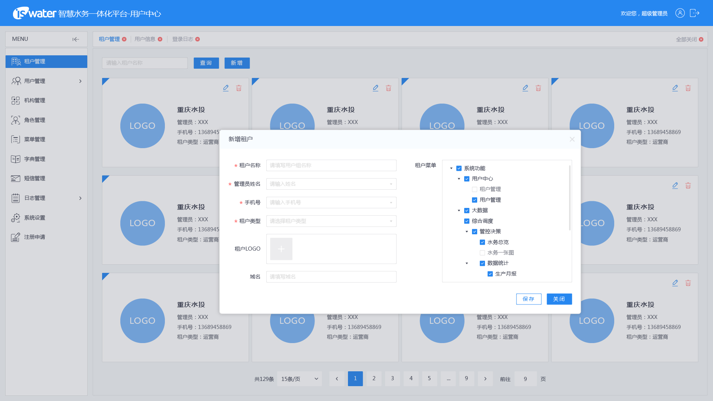Switch to the 登录日志 tab

[x=182, y=39]
